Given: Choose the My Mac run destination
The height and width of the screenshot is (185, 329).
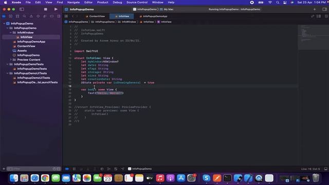Looking at the screenshot, I should pyautogui.click(x=167, y=9).
